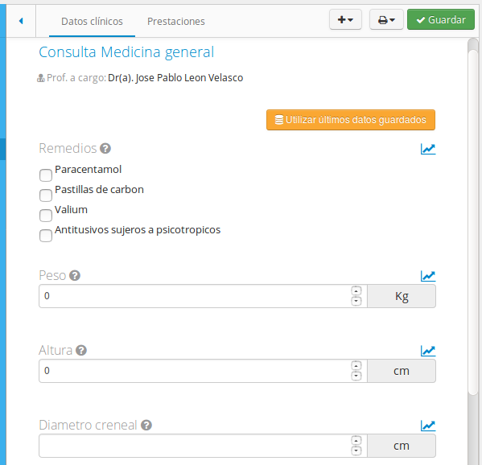Enable the Valium checkbox
The height and width of the screenshot is (465, 482).
[46, 216]
